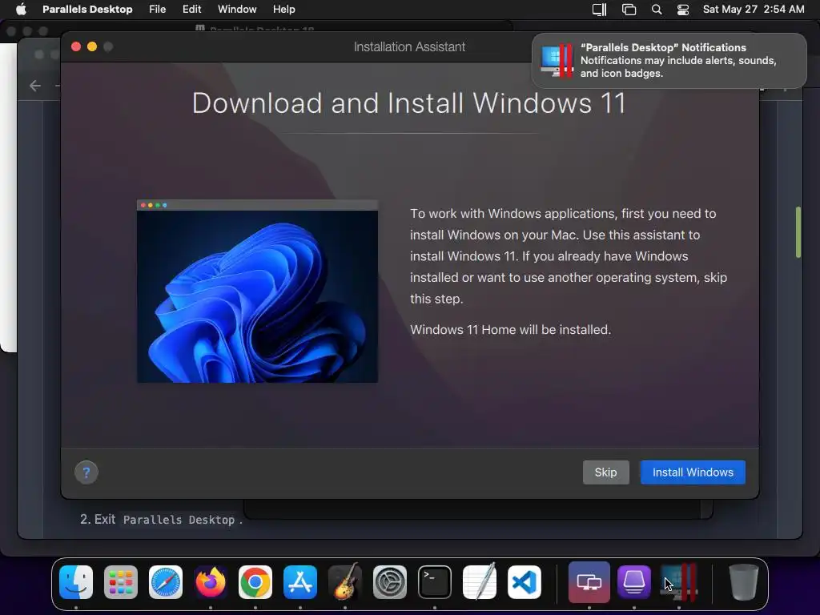Open the screen sharing app in the Dock
The image size is (820, 615).
(x=589, y=582)
